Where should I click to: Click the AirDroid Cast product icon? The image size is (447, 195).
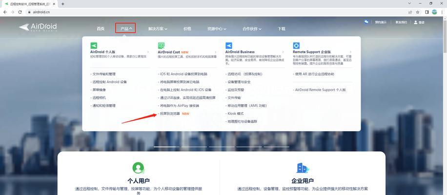coord(161,45)
